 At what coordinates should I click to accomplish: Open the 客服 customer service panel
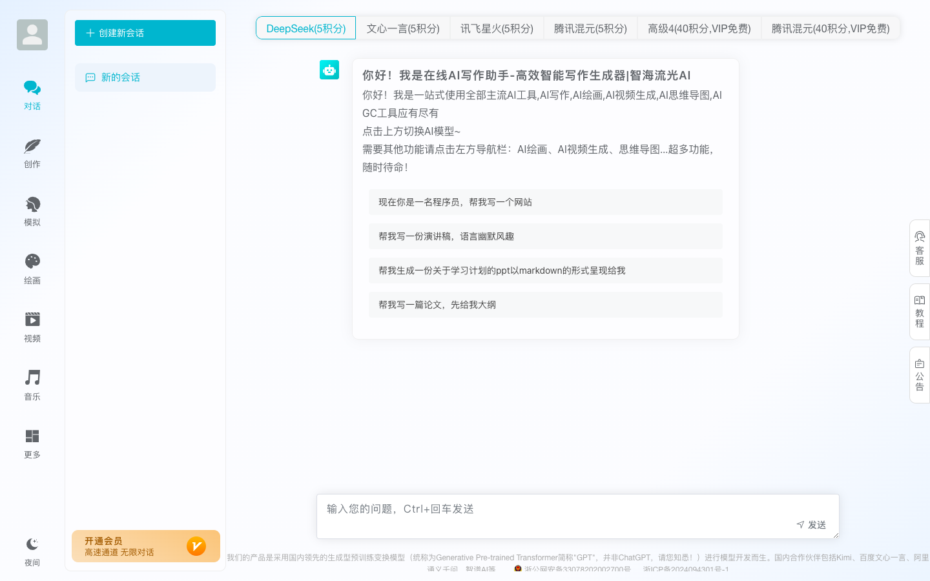pyautogui.click(x=919, y=249)
